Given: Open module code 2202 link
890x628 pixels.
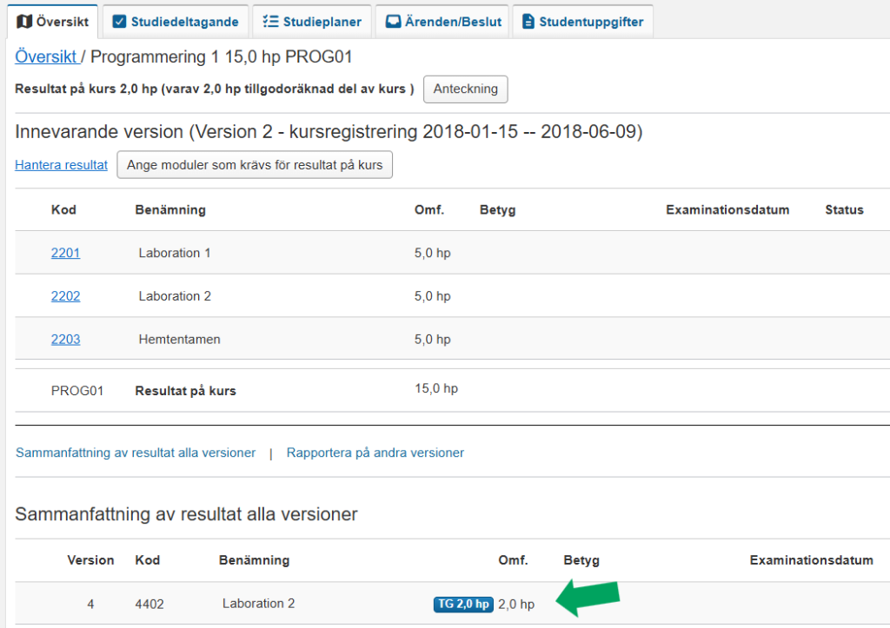Looking at the screenshot, I should (65, 296).
